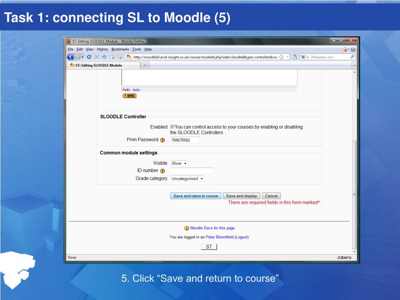
Task: Open the Help menu
Action: [x=148, y=49]
